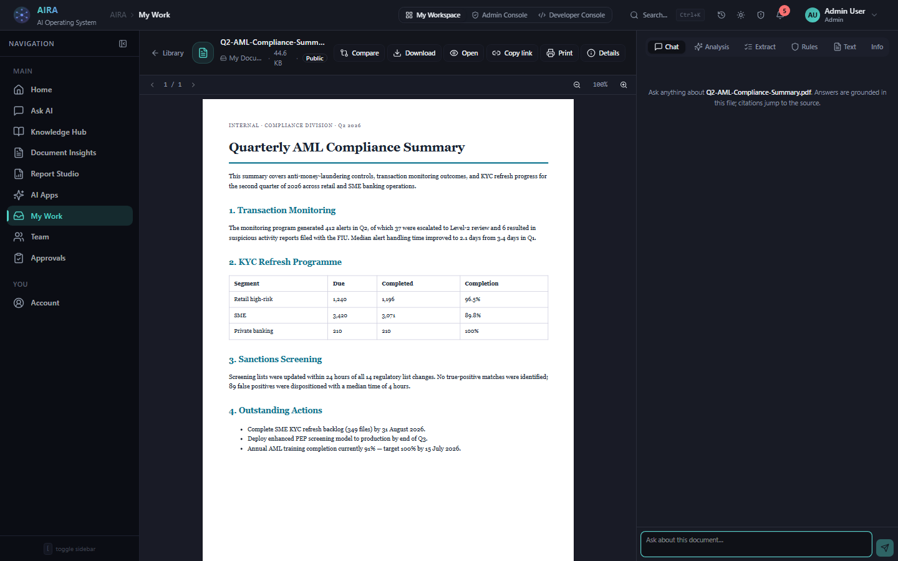This screenshot has width=898, height=561.
Task: Go to Knowledge Hub
Action: (x=70, y=132)
